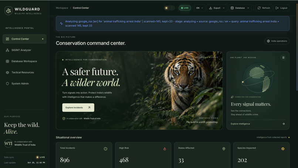Click the Total Incidents value 896
The image size is (298, 168).
click(x=65, y=160)
